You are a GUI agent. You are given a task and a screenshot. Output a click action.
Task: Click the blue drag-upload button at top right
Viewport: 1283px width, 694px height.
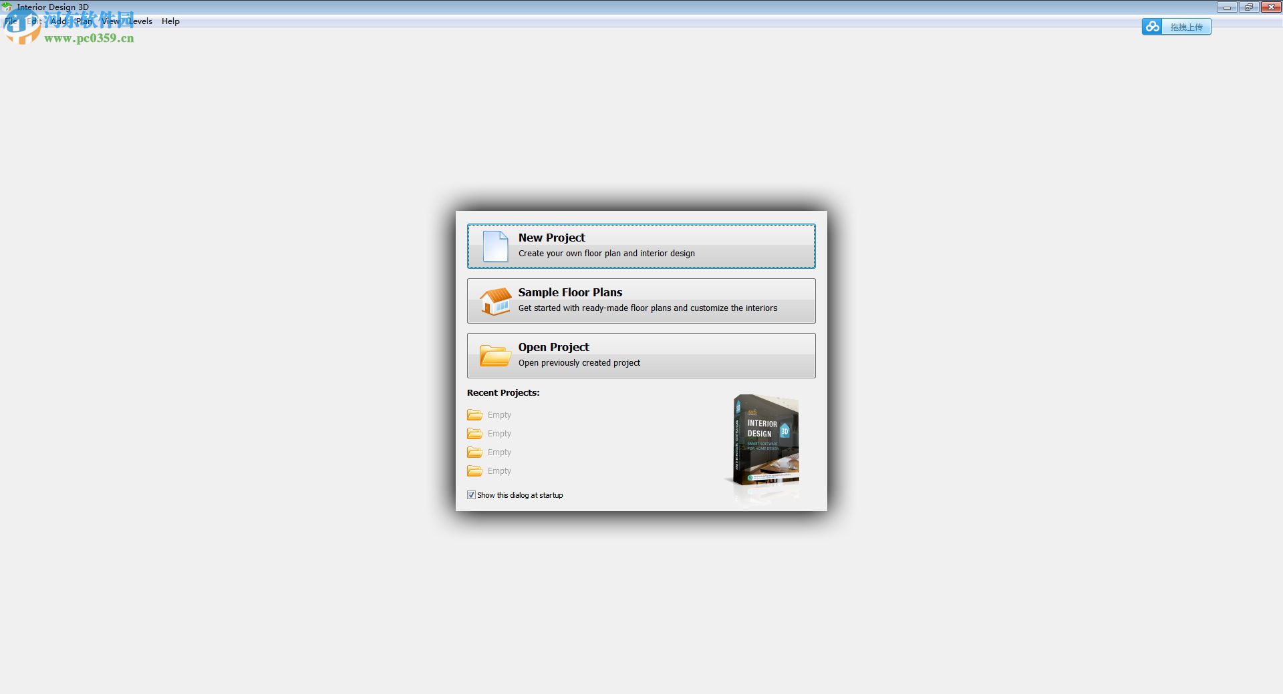point(1176,27)
